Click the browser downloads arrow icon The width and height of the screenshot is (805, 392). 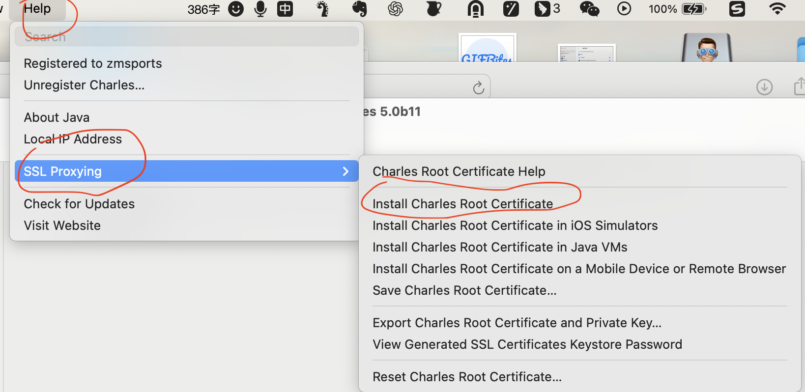click(765, 87)
